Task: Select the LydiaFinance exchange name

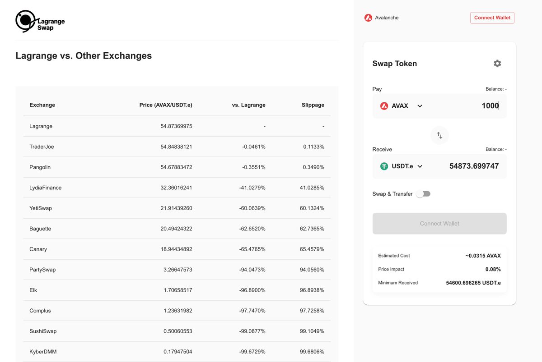Action: coord(45,188)
